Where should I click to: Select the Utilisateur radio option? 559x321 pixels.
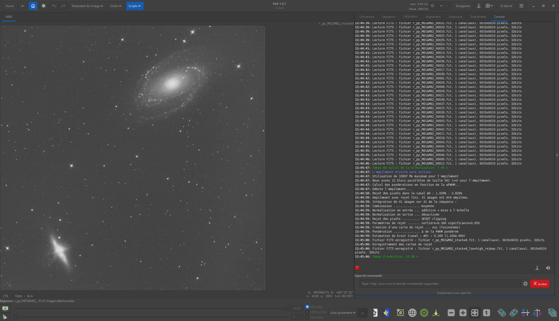[307, 317]
